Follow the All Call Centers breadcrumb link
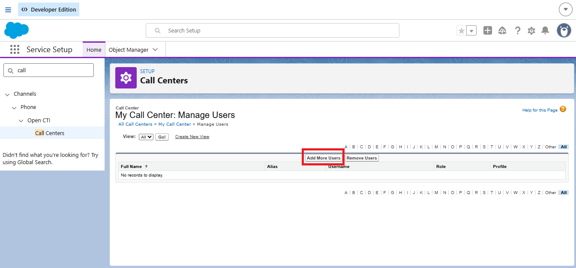This screenshot has width=576, height=268. tap(135, 124)
